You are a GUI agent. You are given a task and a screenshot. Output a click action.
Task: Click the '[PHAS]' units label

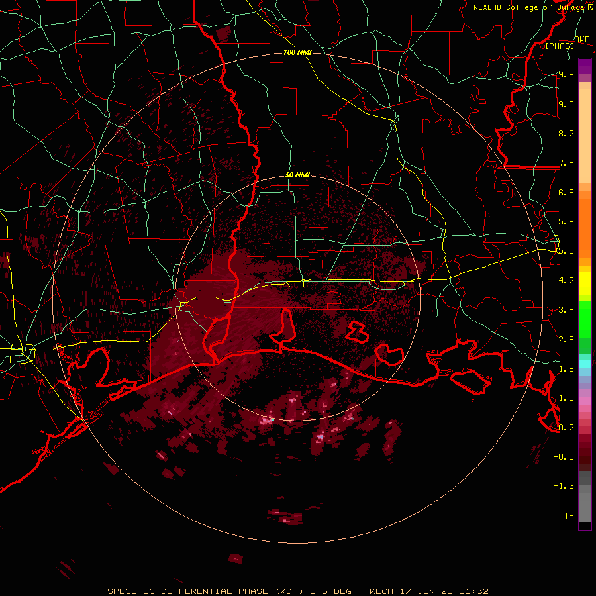[x=560, y=46]
